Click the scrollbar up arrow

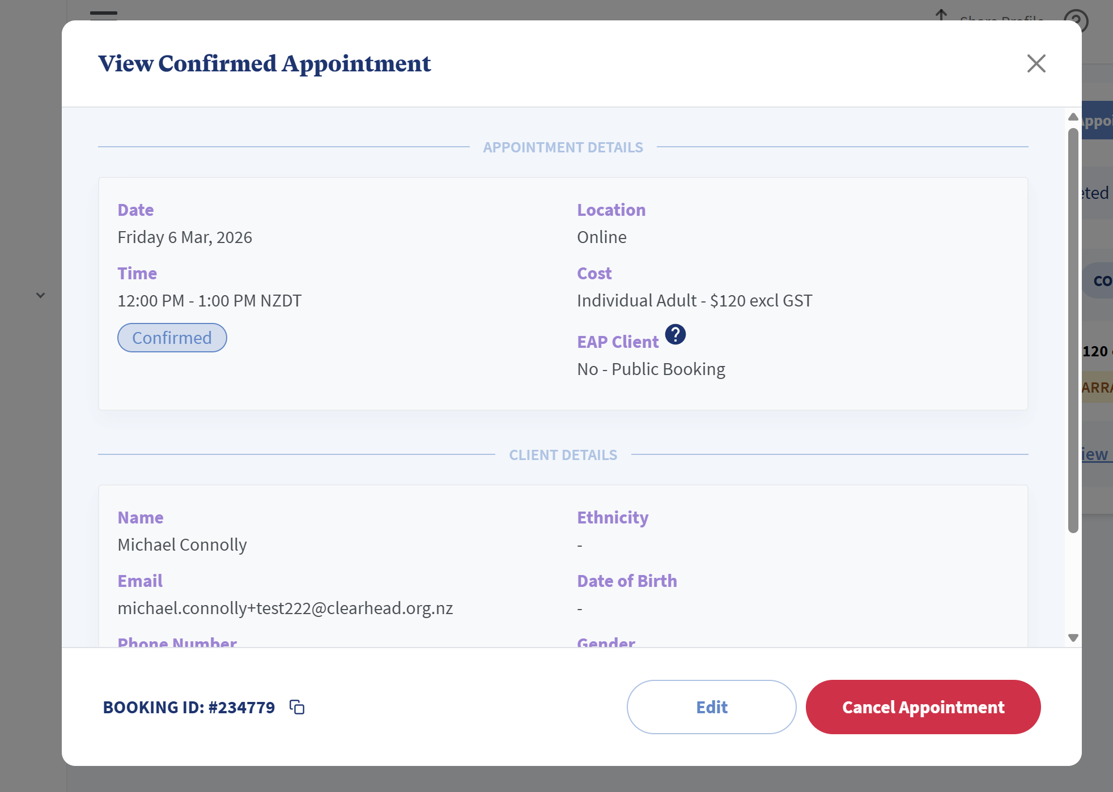coord(1073,117)
